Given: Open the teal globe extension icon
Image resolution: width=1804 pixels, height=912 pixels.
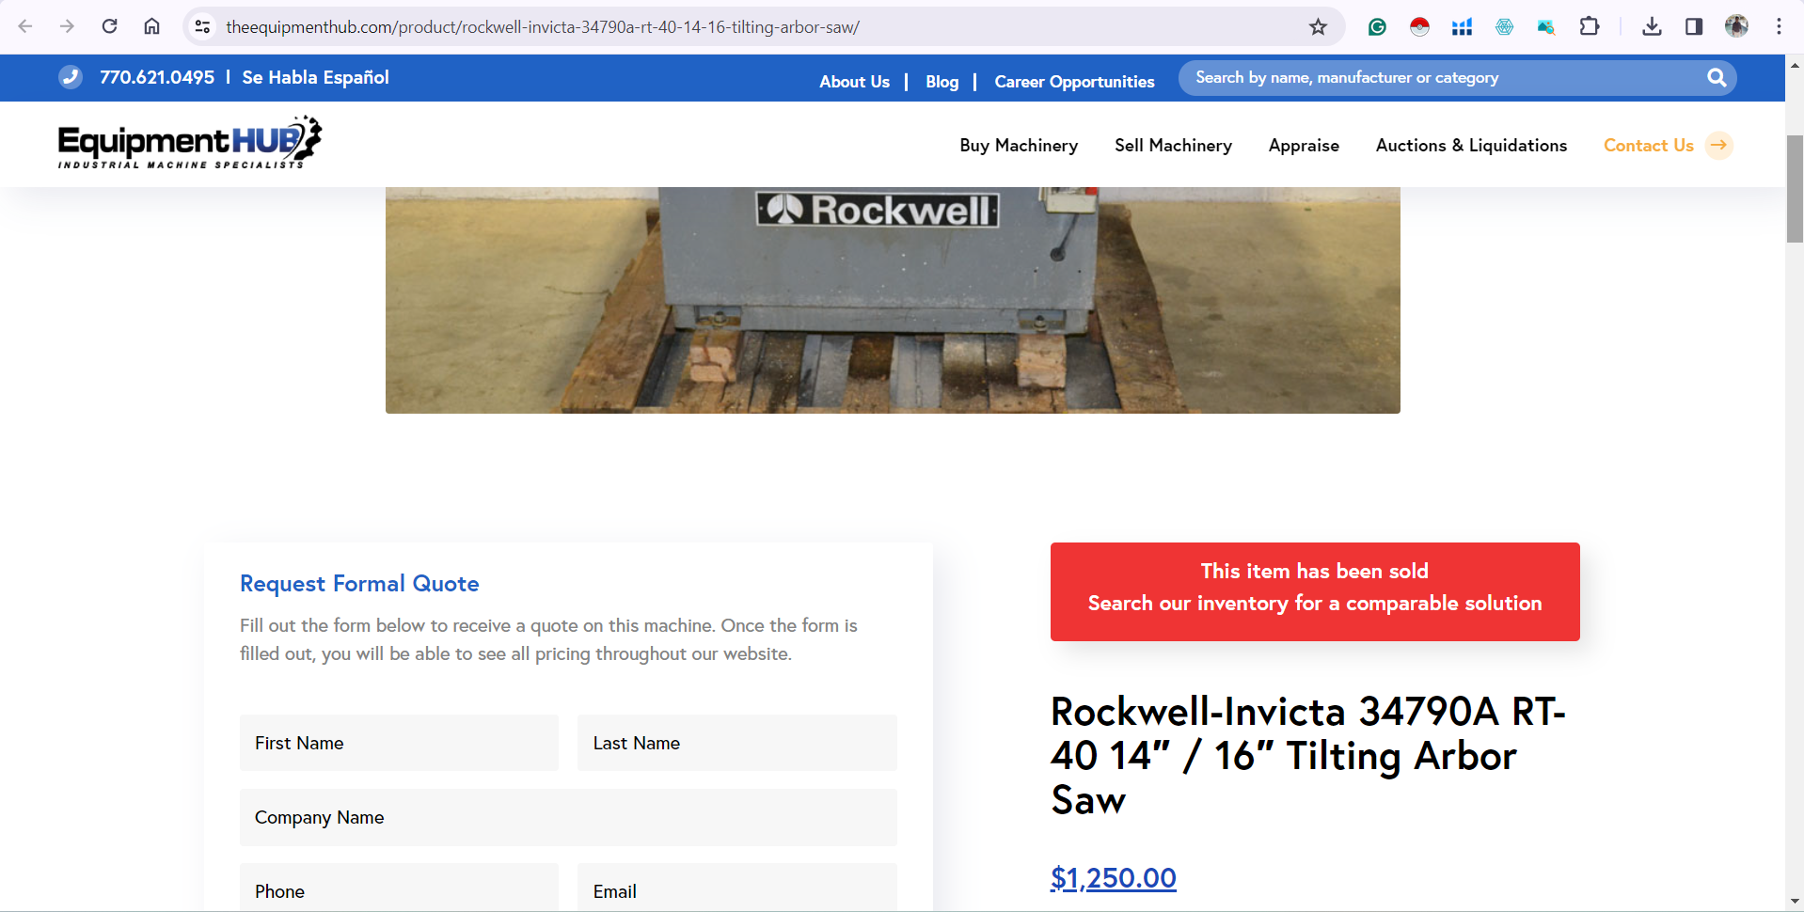Looking at the screenshot, I should [1504, 27].
